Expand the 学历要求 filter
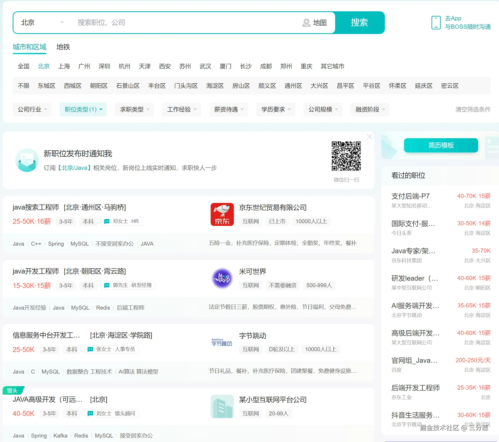This screenshot has width=499, height=442. 276,109
